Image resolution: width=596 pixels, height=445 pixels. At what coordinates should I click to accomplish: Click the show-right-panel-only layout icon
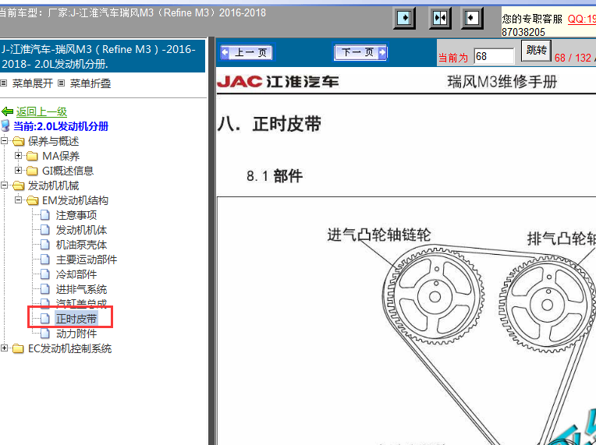pos(403,18)
